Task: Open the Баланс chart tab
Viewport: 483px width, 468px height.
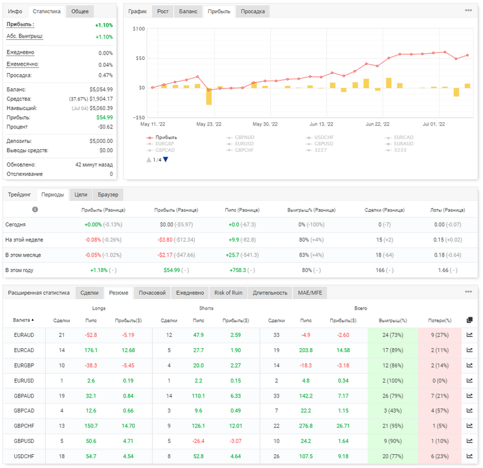Action: click(188, 11)
